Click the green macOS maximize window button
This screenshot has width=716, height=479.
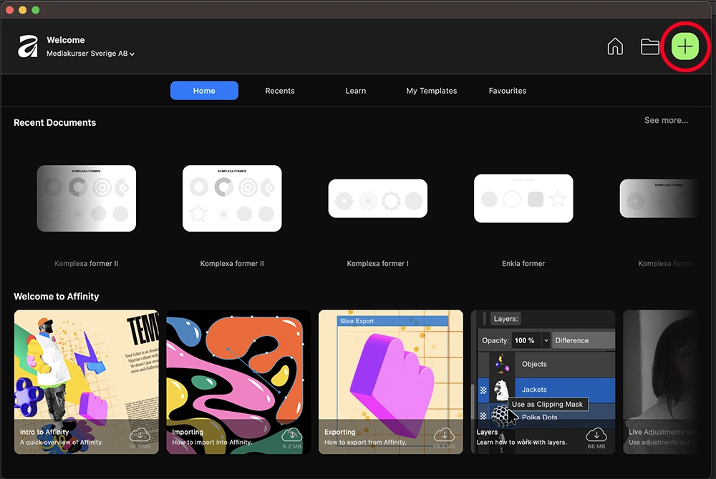coord(36,10)
